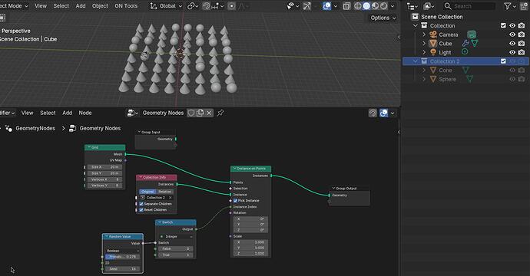
Task: Toggle X-ray mode icon
Action: pos(346,6)
